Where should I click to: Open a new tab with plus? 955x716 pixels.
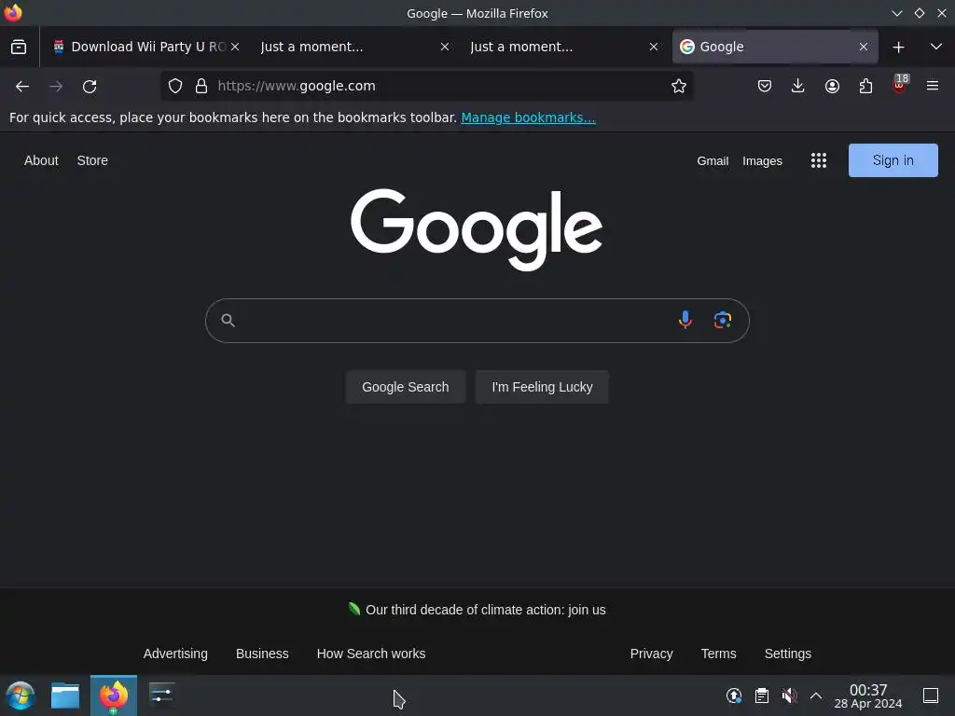pos(898,47)
